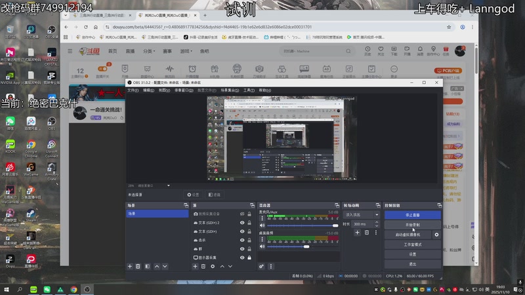
Task: Hide the 群 source
Action: tap(242, 249)
